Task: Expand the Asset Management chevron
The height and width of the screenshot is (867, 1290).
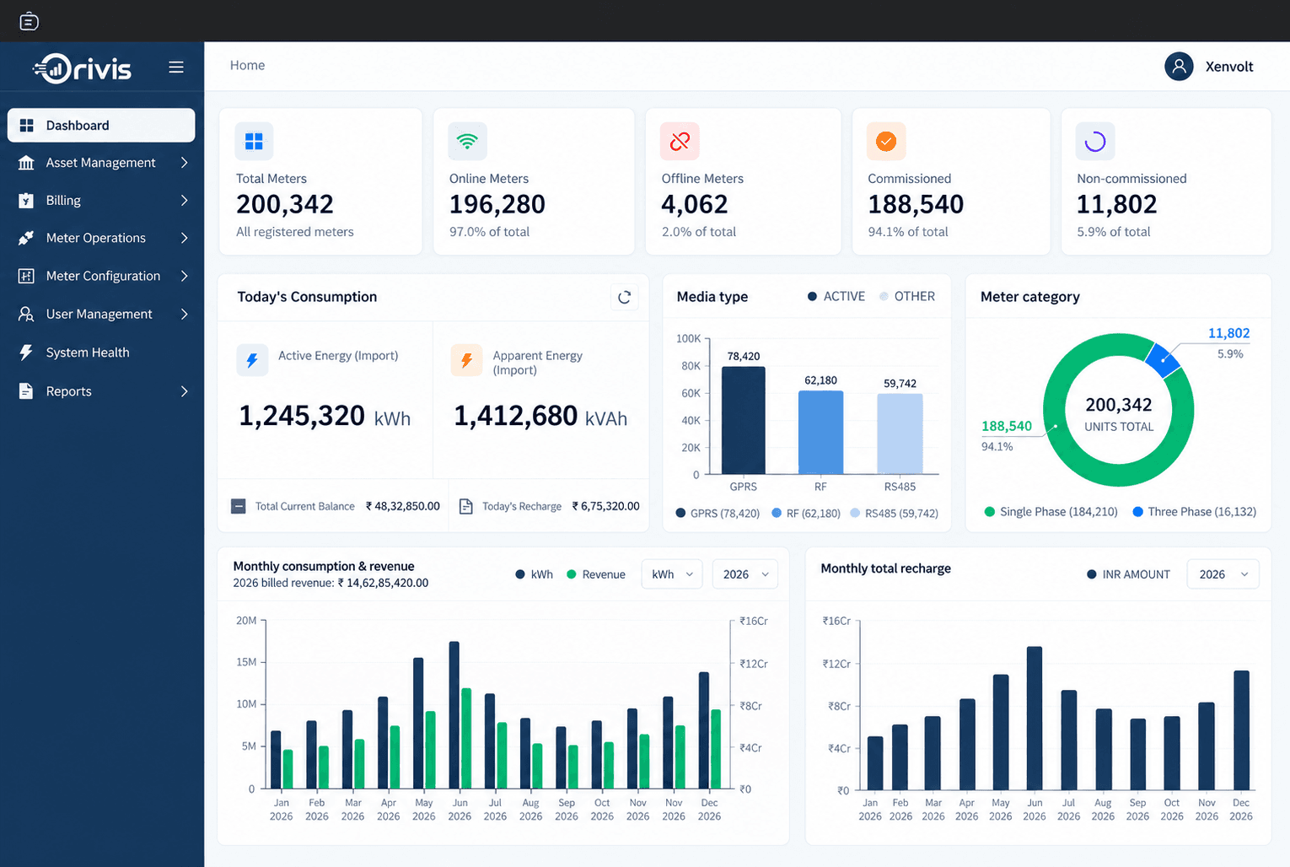Action: pos(184,163)
